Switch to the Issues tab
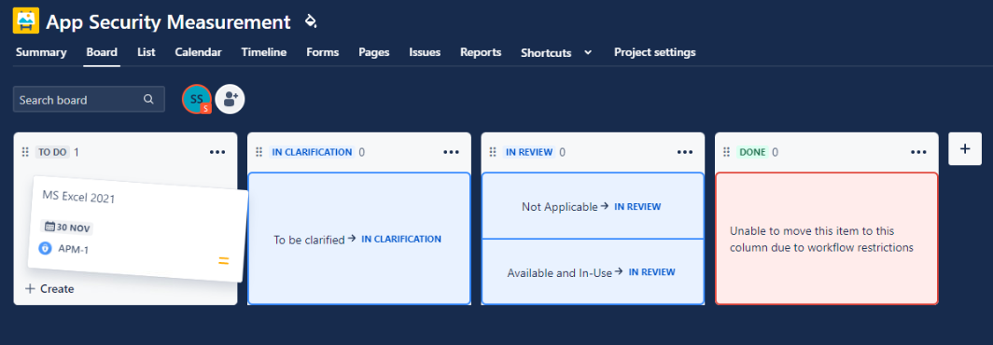This screenshot has height=345, width=993. coord(425,52)
